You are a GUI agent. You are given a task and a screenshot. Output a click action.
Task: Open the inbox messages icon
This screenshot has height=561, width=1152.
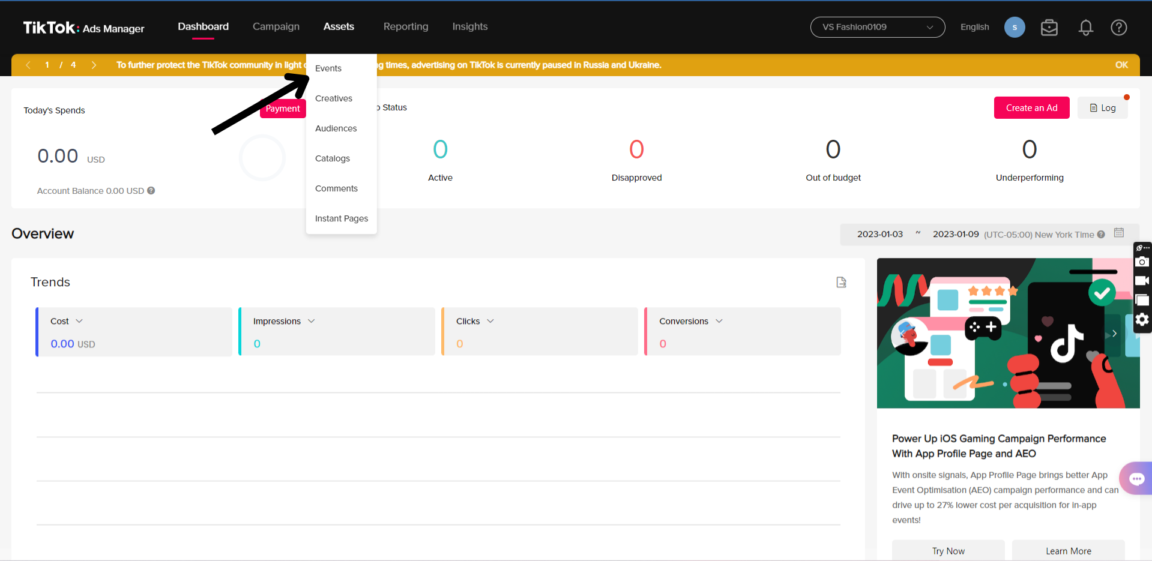pos(1049,28)
